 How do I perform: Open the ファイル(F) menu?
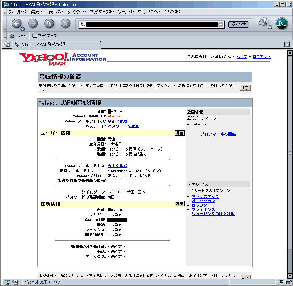tap(17, 12)
